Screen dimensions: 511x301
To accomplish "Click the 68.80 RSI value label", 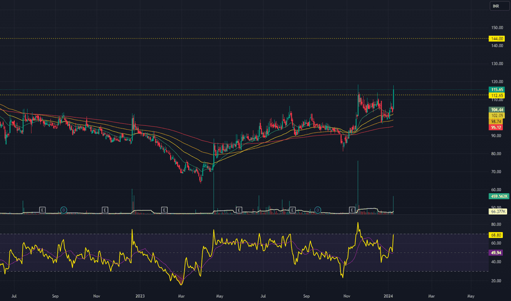I will [496, 235].
